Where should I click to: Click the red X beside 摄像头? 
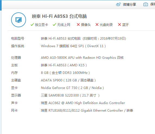[x=78, y=25]
